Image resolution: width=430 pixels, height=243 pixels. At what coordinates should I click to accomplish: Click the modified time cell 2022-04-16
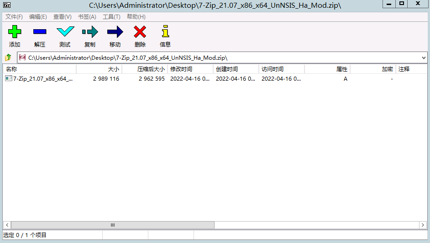tap(190, 78)
